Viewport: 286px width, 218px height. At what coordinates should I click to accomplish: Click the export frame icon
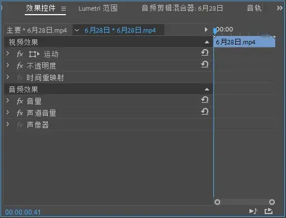[x=269, y=211]
